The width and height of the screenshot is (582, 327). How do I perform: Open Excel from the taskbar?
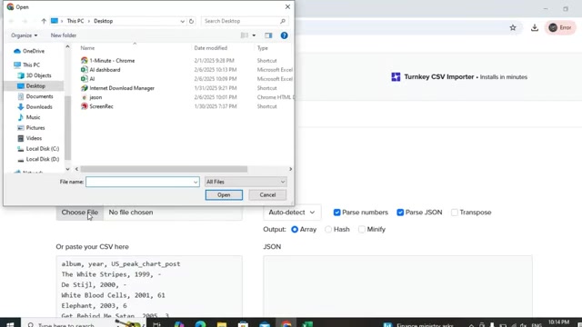pos(307,323)
